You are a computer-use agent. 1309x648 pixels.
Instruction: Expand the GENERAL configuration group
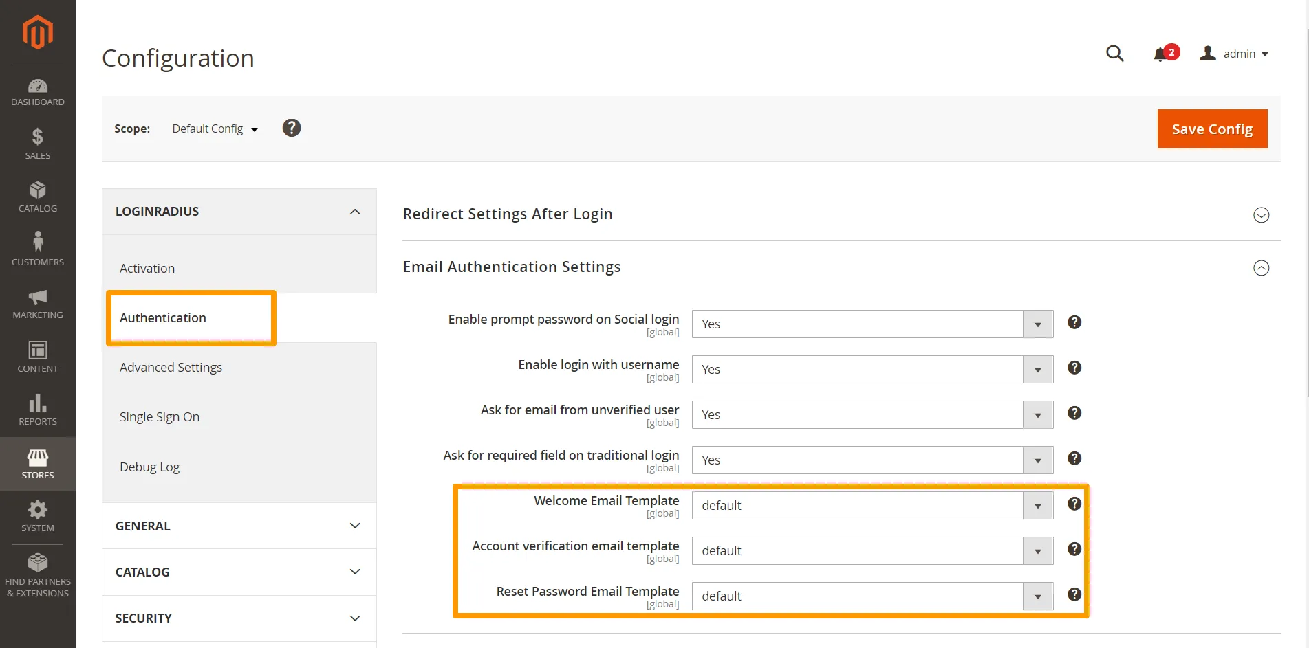(x=239, y=526)
